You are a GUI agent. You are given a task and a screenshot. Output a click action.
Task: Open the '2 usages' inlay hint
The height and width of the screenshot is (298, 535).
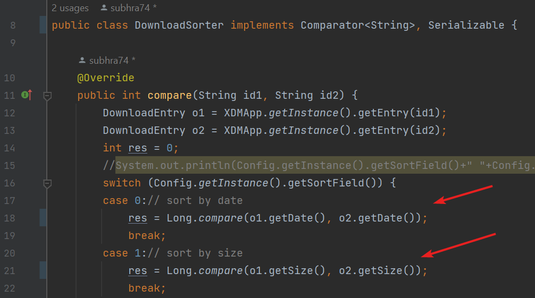pos(70,8)
